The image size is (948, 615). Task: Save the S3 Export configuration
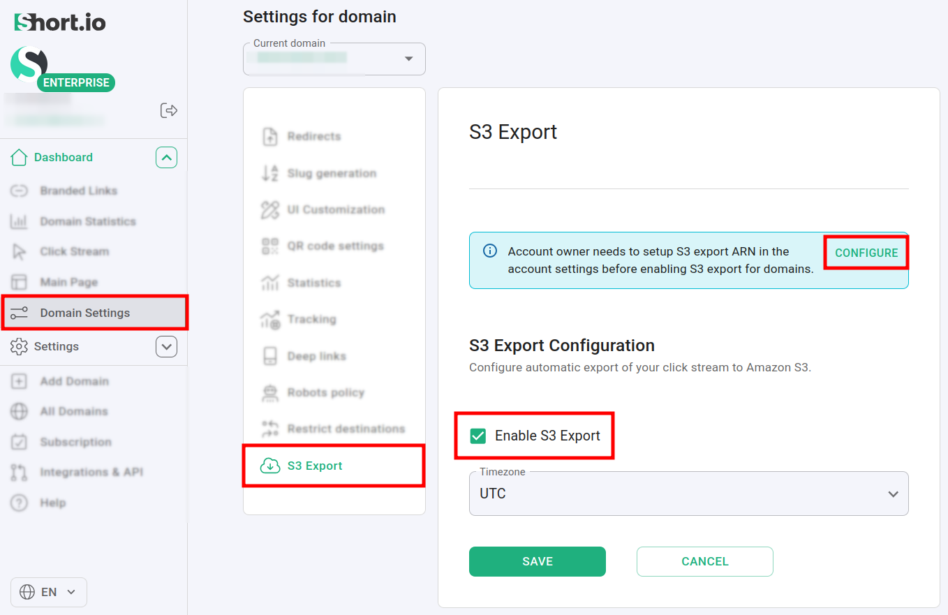[537, 561]
